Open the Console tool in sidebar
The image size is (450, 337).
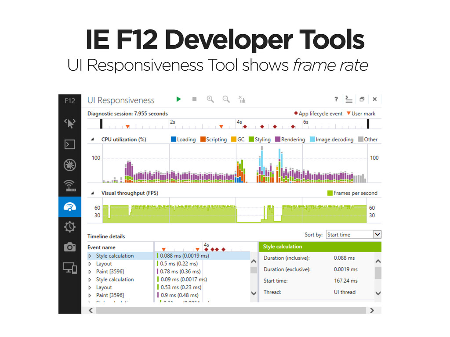tap(70, 144)
